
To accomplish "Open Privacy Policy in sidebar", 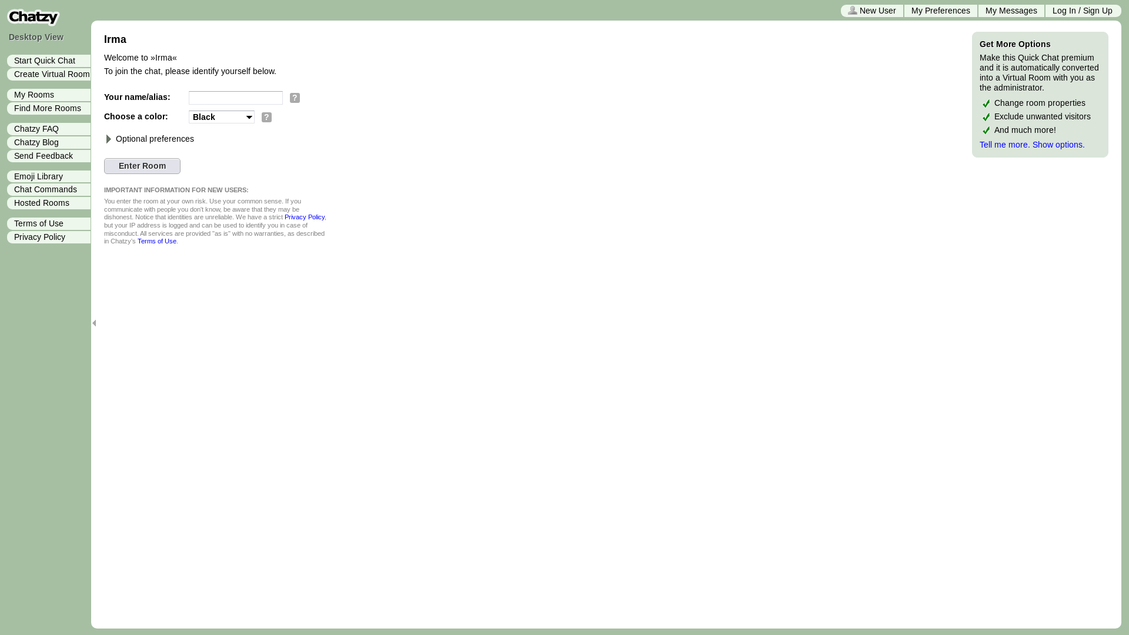I will point(49,237).
